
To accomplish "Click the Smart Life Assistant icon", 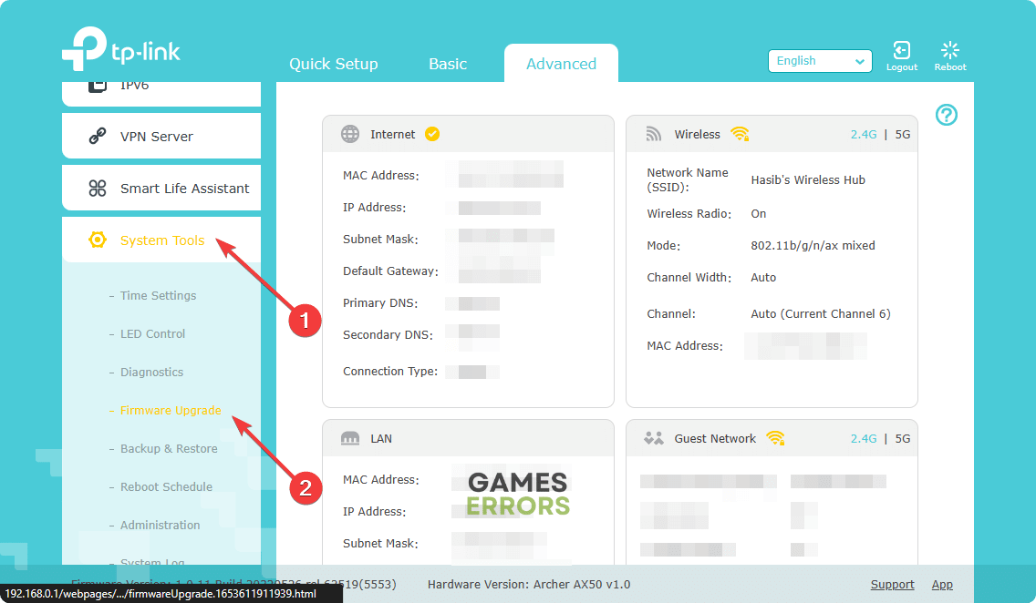I will [97, 188].
